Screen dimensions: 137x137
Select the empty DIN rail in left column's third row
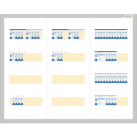tap(26, 80)
